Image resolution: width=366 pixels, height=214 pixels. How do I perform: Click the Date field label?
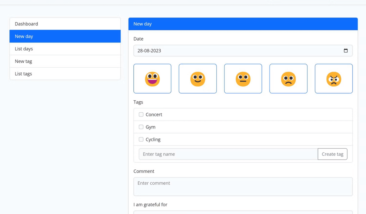tap(139, 39)
